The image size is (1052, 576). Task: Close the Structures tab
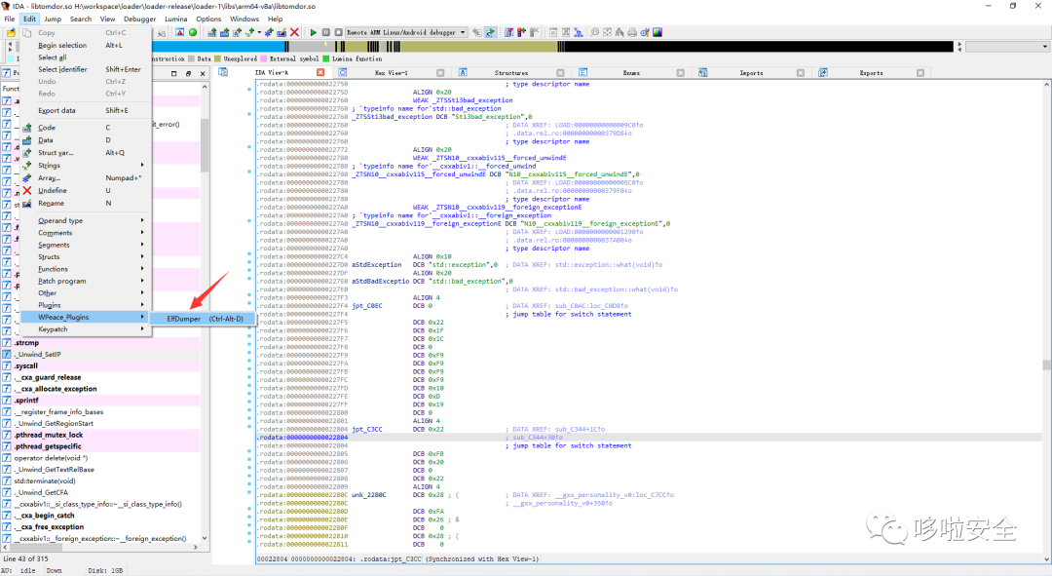click(560, 72)
